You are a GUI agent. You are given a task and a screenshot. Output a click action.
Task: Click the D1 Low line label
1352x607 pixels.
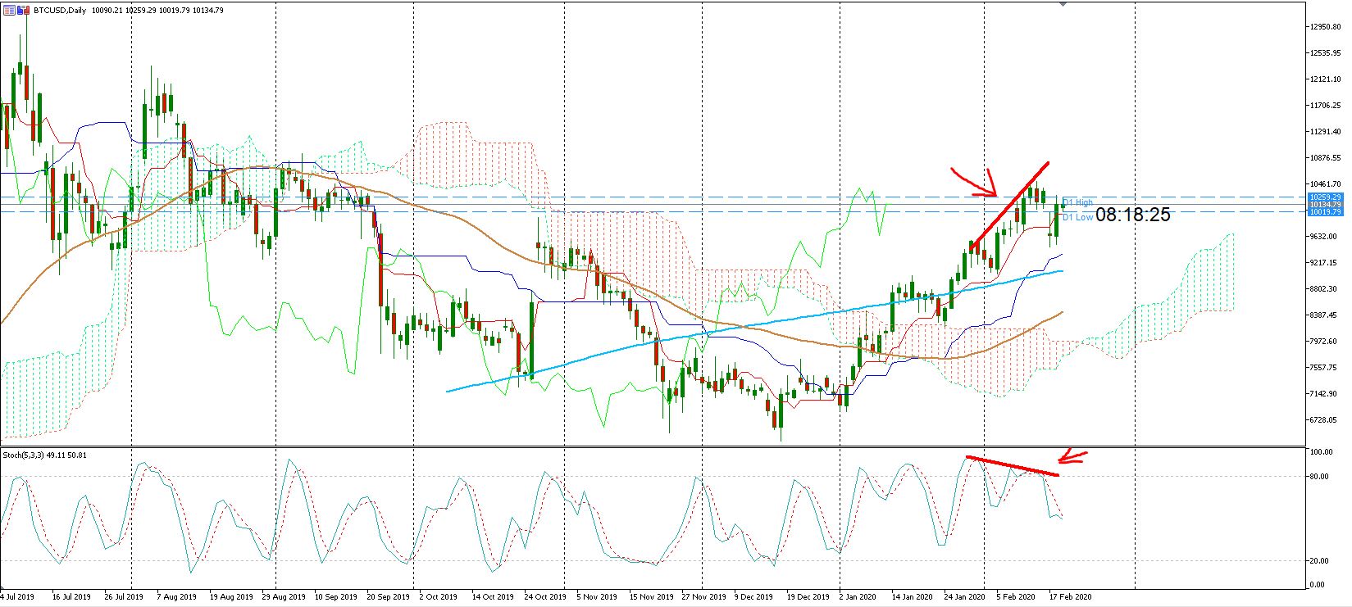[x=1079, y=217]
